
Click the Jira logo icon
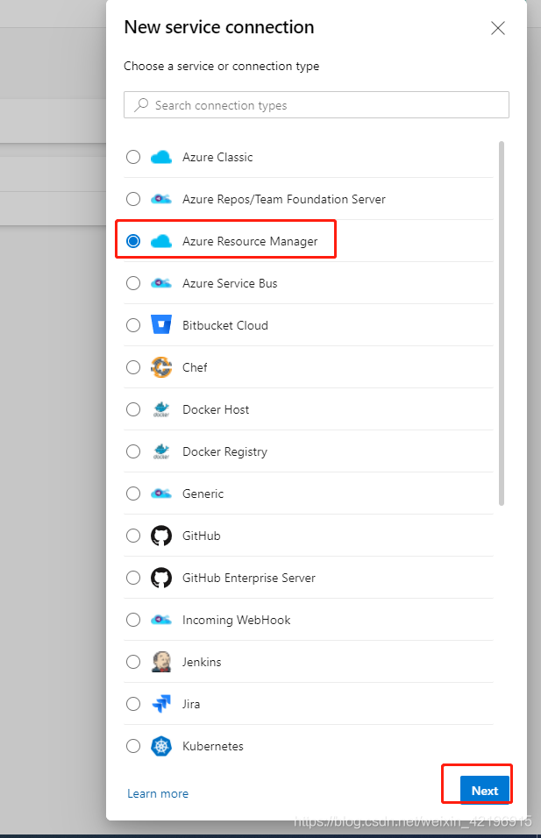[x=161, y=704]
